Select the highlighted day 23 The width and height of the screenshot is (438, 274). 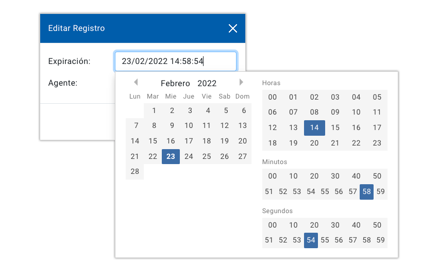point(171,156)
